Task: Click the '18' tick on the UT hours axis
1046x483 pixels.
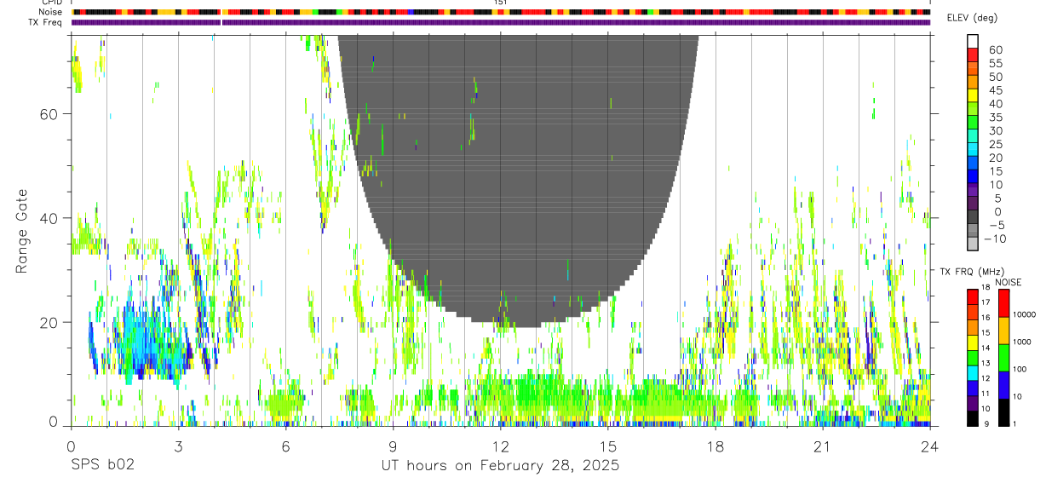Action: point(715,447)
